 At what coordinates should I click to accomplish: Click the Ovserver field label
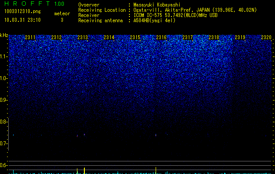point(89,5)
